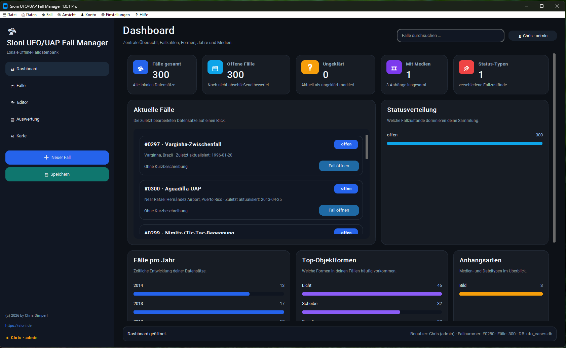Open the Einstellungen menu

click(116, 14)
